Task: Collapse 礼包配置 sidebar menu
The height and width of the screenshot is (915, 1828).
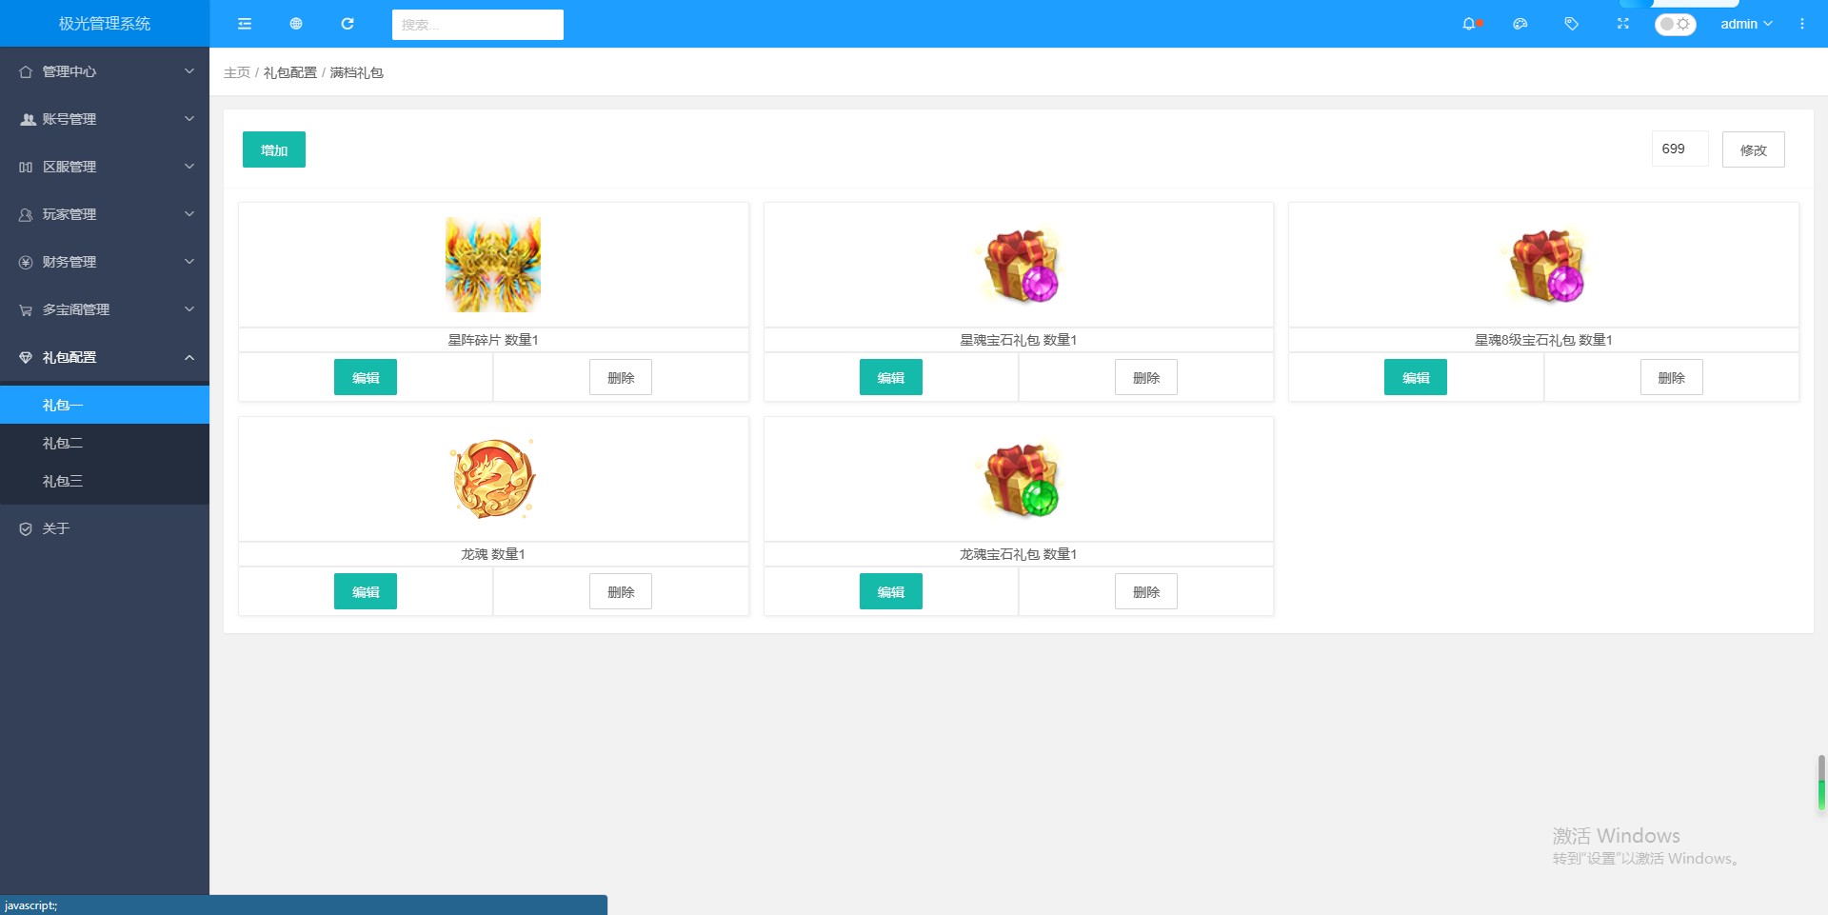Action: pyautogui.click(x=105, y=357)
